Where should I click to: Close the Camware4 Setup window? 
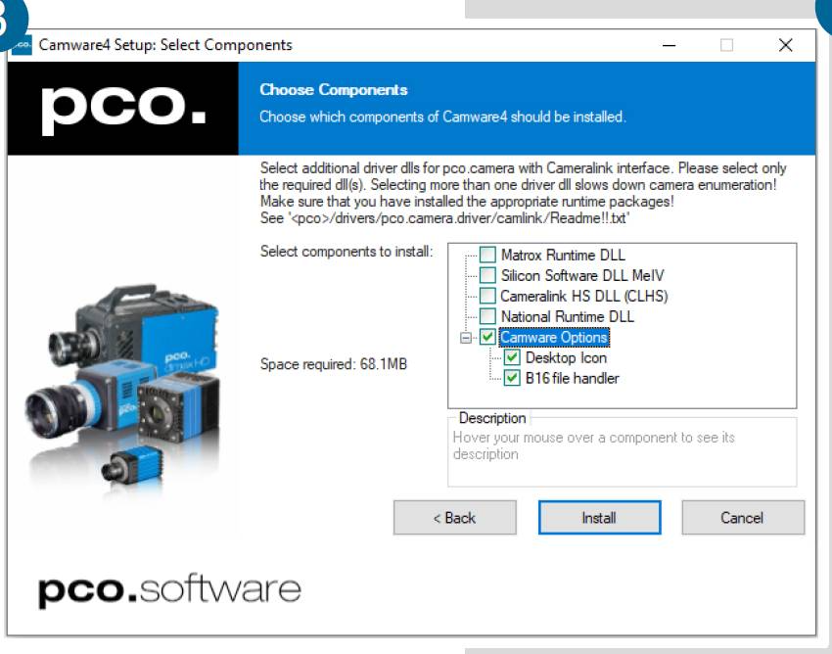(785, 46)
